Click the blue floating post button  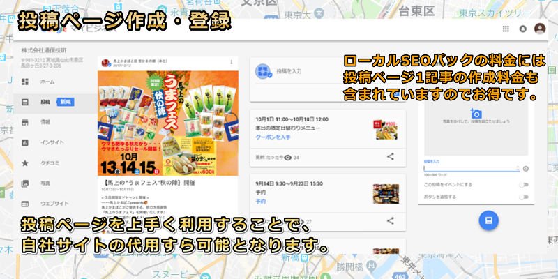click(x=489, y=220)
